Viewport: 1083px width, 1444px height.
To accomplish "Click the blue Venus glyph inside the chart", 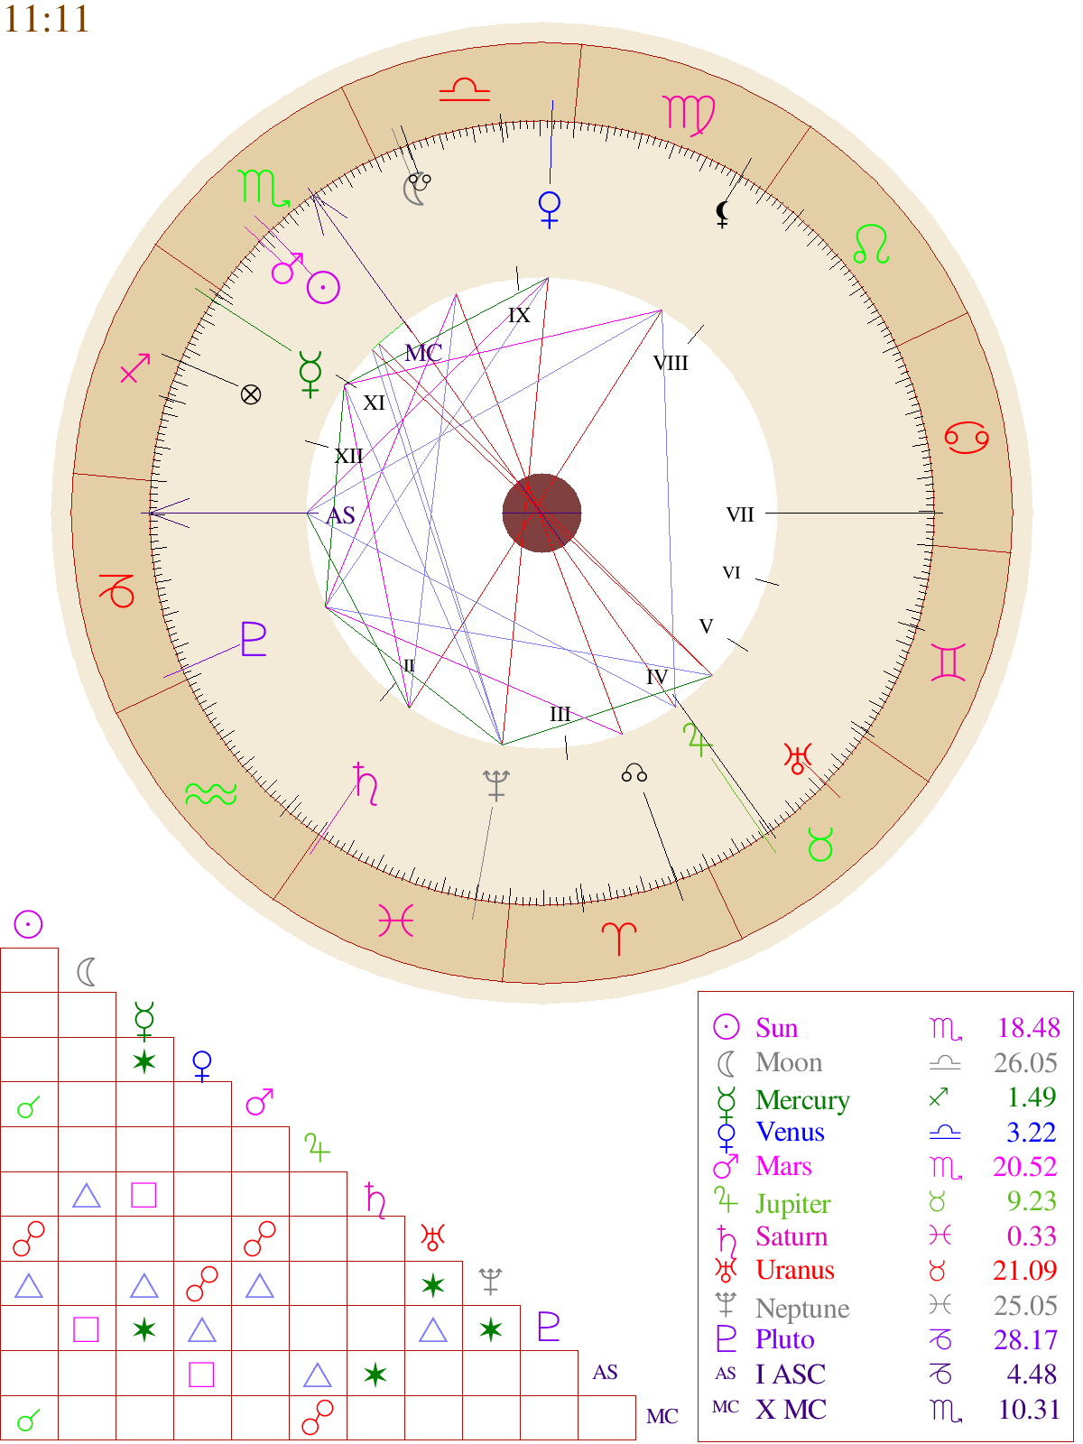I will tap(549, 208).
